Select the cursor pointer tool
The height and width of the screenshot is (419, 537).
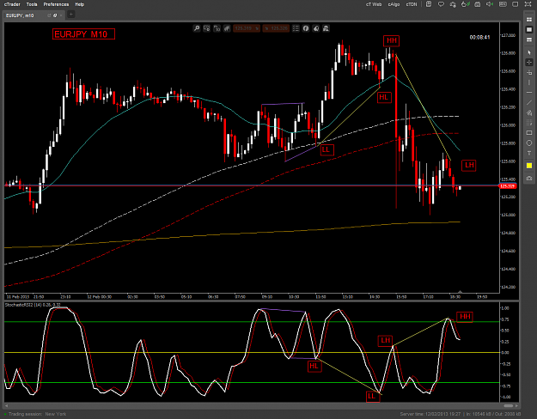click(529, 52)
